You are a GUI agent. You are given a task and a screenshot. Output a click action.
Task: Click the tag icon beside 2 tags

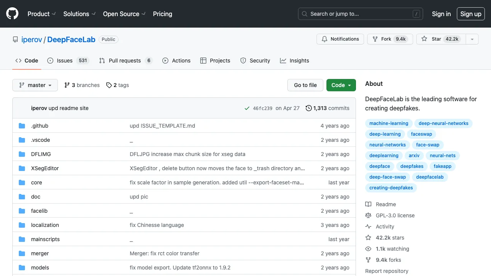point(109,85)
